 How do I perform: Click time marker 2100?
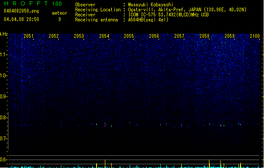[x=255, y=36]
